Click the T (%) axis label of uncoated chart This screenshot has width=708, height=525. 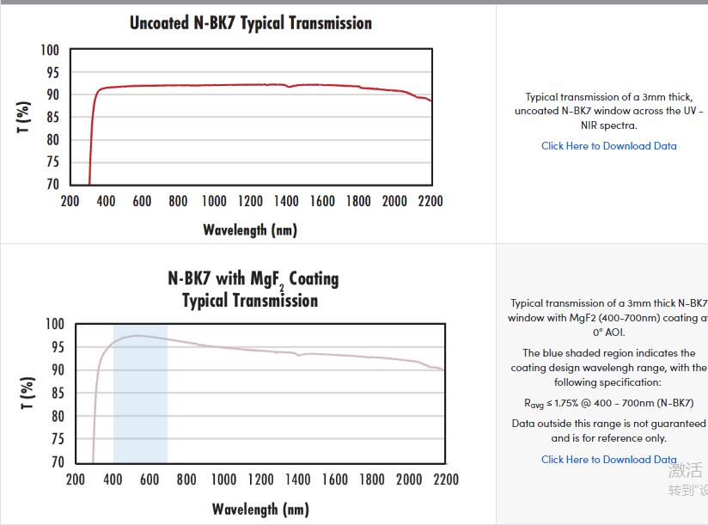[24, 118]
